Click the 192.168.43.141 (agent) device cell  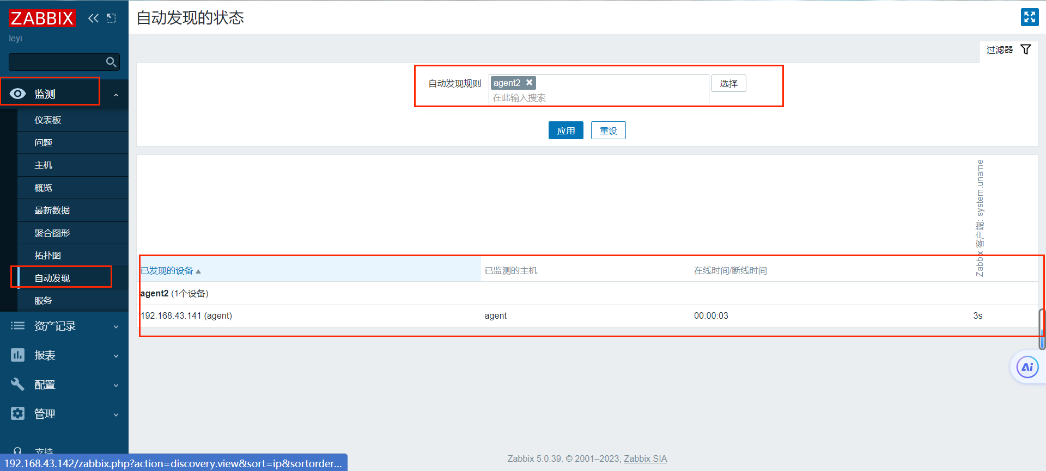[186, 315]
